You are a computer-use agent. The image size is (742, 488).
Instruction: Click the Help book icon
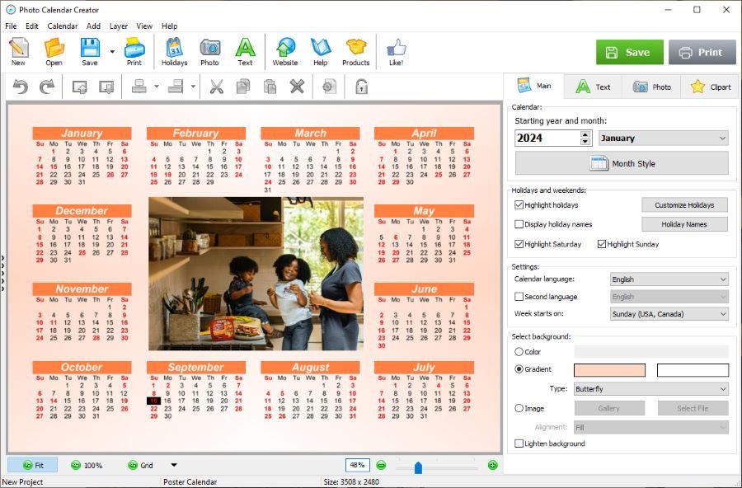pos(321,52)
